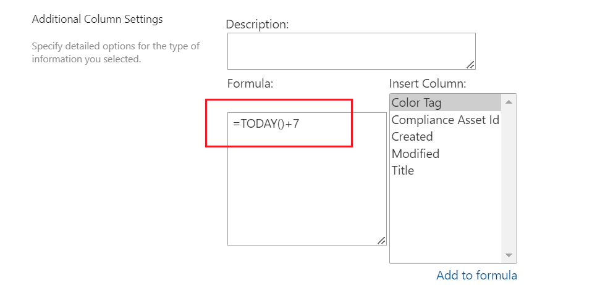Screen dimensions: 600x285
Task: Select the Title column entry
Action: click(x=403, y=170)
